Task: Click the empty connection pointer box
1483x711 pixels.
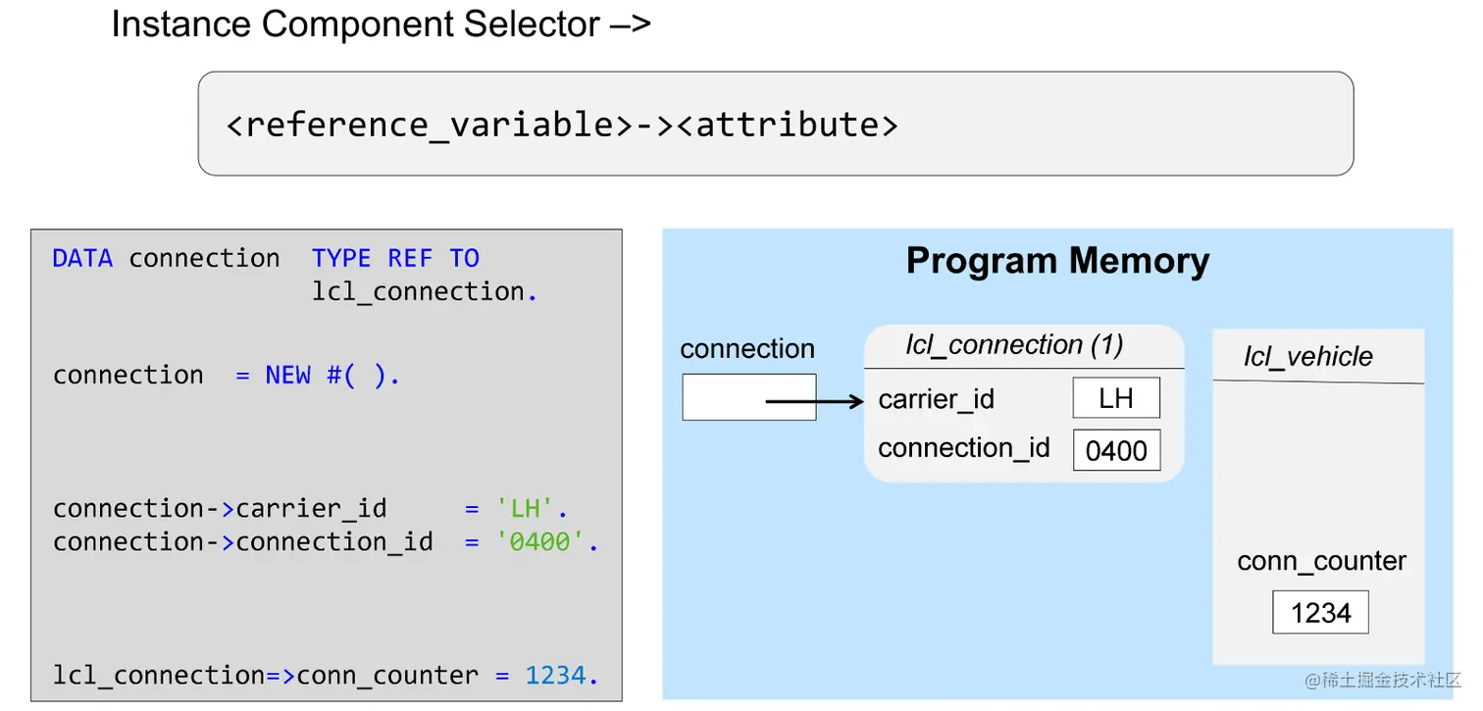Action: click(x=748, y=396)
